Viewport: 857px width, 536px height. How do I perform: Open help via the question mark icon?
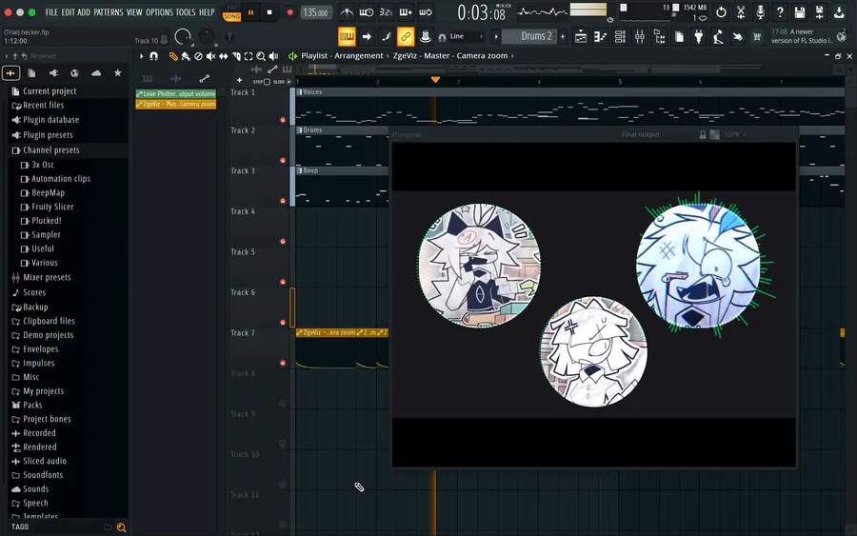click(780, 12)
